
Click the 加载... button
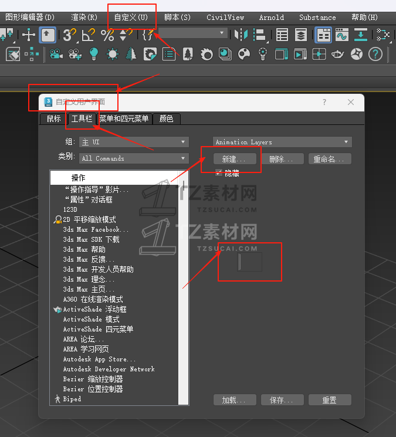(235, 400)
